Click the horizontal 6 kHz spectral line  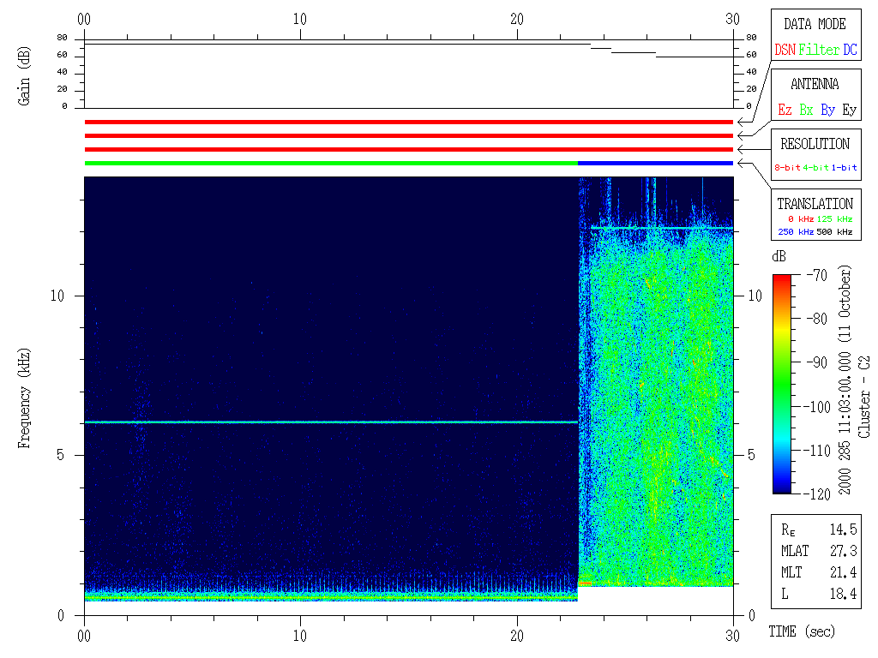click(x=330, y=422)
